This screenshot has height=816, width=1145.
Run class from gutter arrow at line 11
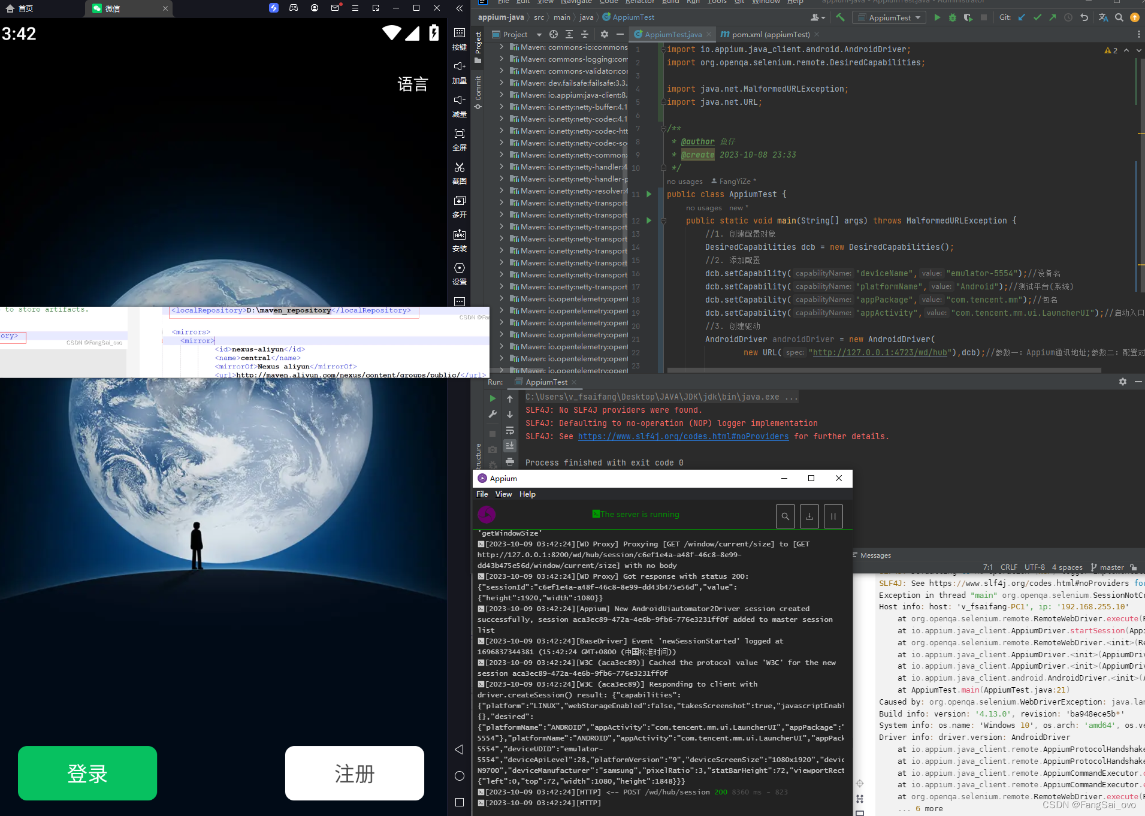pyautogui.click(x=649, y=194)
